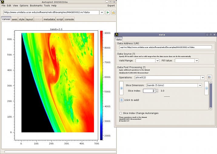217x154 pixels.
Task: Open the Operations combo box dropdown
Action: coord(202,78)
